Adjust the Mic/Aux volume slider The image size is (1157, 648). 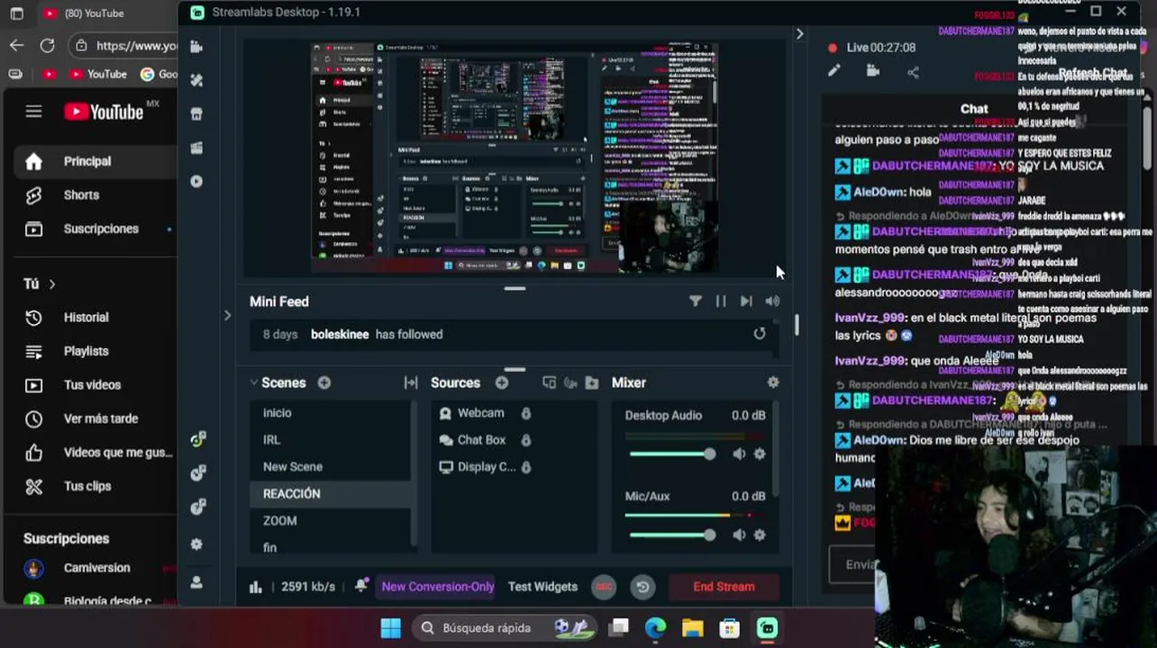click(672, 535)
